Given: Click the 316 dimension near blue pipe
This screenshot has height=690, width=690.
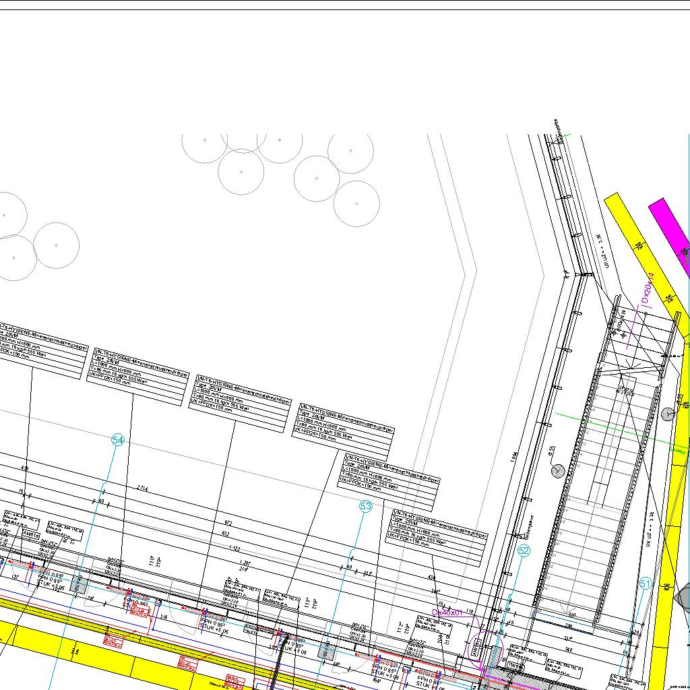Looking at the screenshot, I should [164, 617].
